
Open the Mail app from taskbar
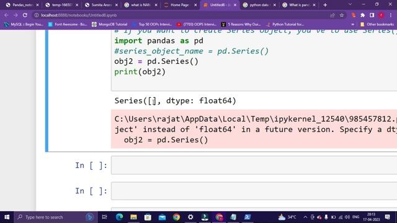(162, 217)
